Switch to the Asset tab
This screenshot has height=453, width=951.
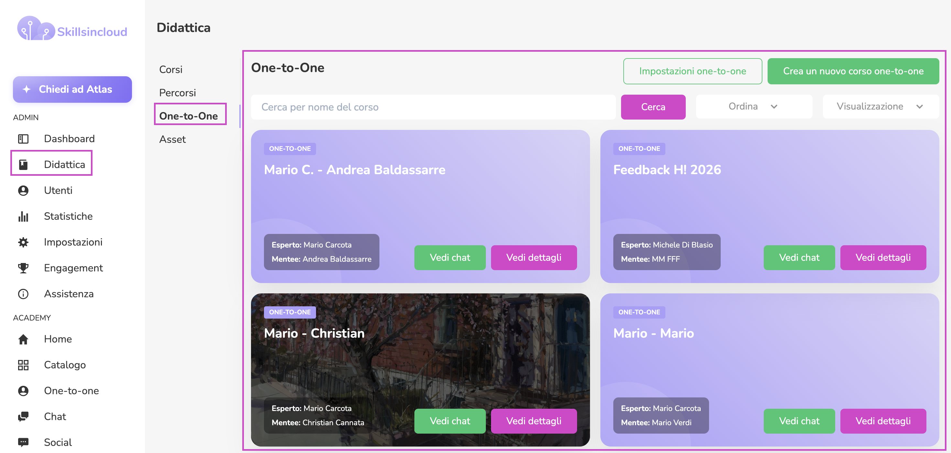tap(172, 139)
